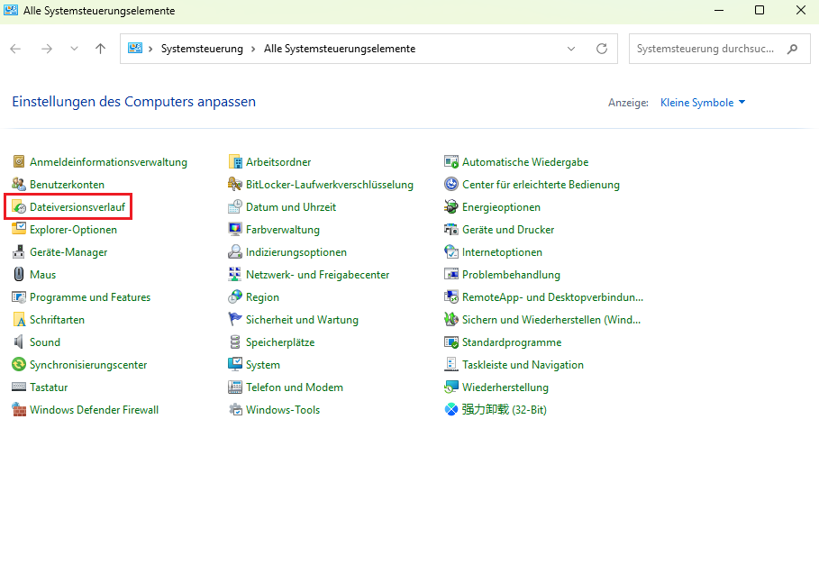Open the Internetoptionen globe icon

(451, 252)
